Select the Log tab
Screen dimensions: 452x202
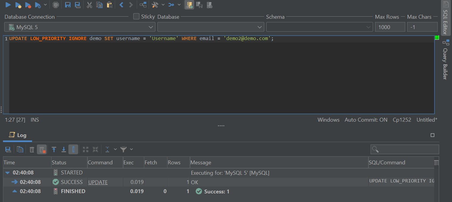pos(17,135)
